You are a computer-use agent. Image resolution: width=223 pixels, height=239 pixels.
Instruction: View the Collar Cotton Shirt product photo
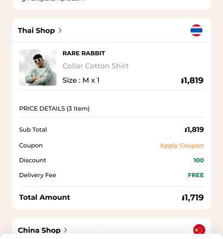pyautogui.click(x=37, y=67)
